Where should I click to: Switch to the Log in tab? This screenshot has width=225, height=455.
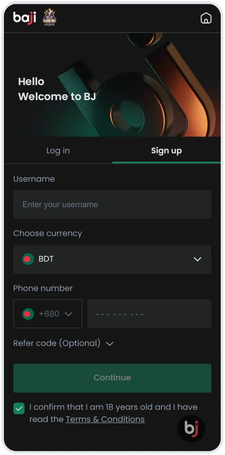point(58,151)
